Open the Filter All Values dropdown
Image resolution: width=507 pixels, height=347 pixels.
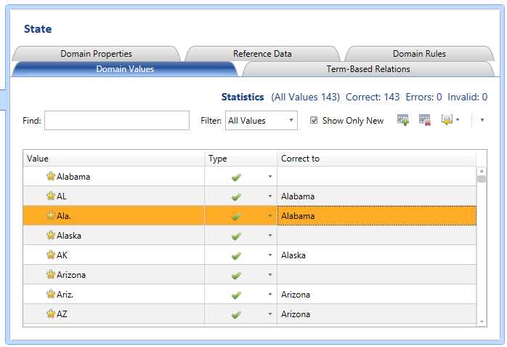[x=261, y=121]
